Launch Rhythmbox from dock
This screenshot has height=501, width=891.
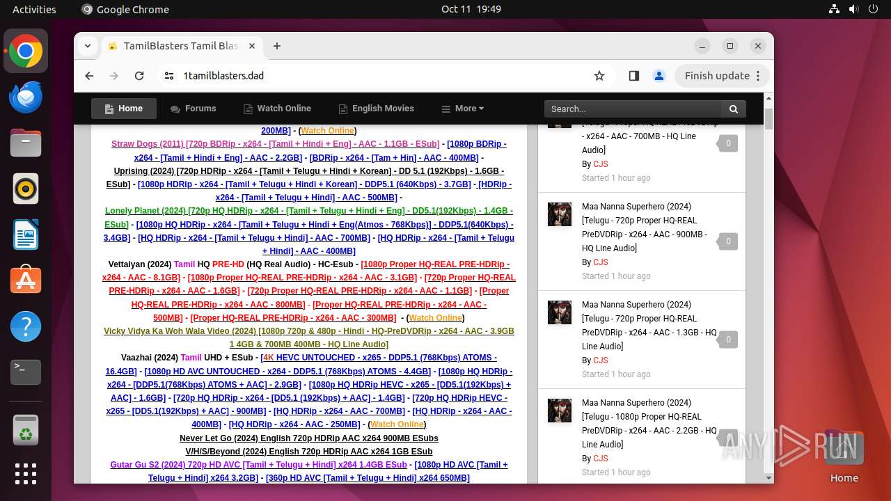(26, 189)
